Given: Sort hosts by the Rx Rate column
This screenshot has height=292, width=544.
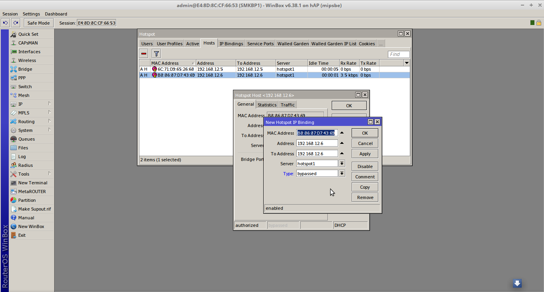Looking at the screenshot, I should 349,63.
